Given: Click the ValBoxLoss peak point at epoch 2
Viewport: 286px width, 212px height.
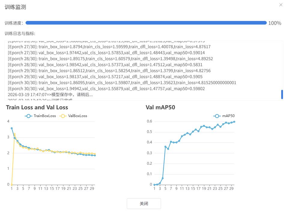Looking at the screenshot, I should (x=15, y=134).
